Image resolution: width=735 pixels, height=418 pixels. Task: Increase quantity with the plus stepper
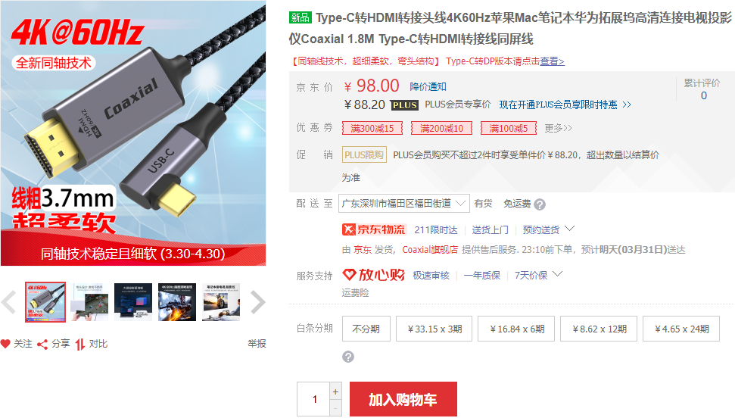(x=335, y=391)
